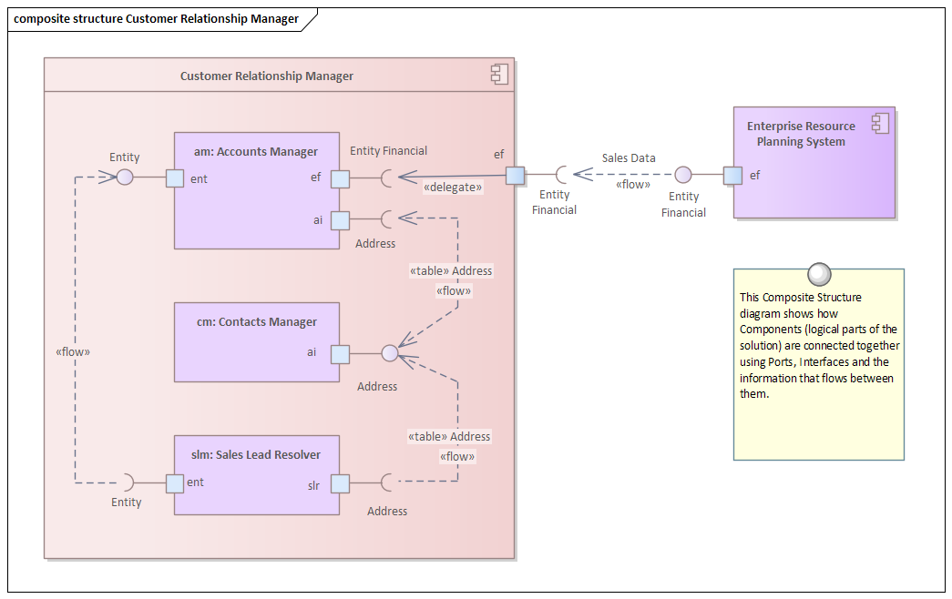Select the am: Accounts Manager part
The height and width of the screenshot is (599, 952).
257,190
